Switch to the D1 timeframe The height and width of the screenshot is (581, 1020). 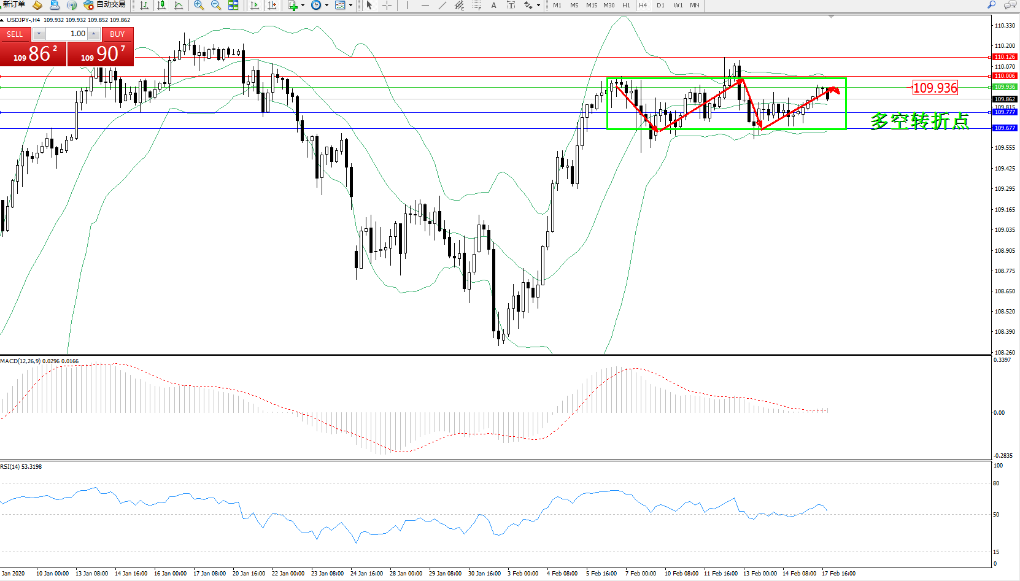[660, 5]
